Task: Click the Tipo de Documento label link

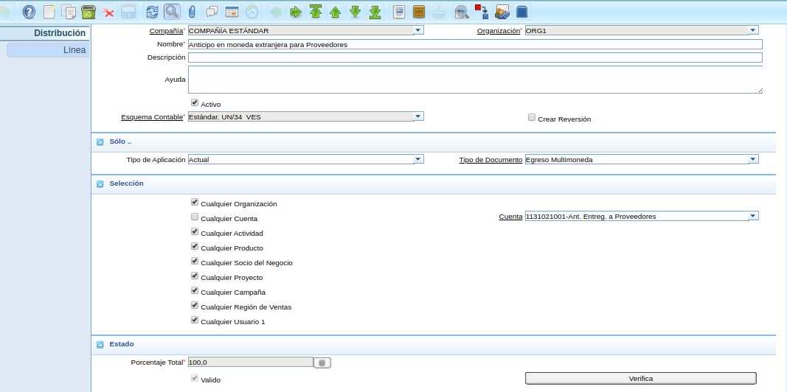Action: pyautogui.click(x=490, y=161)
